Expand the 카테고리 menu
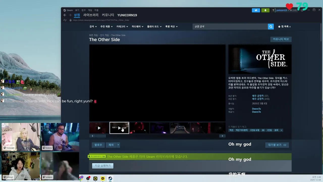323x182 pixels. [122, 27]
